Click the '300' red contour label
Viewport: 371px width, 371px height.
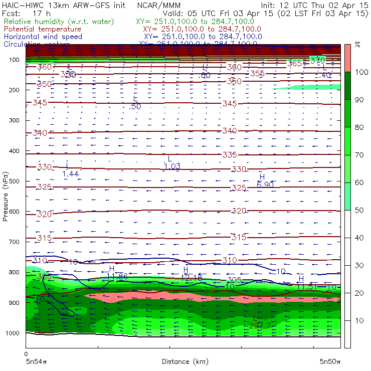(211, 290)
